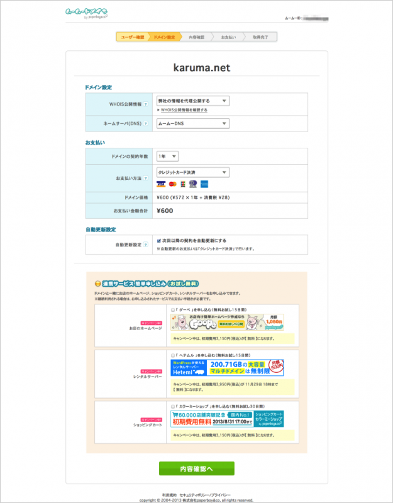
Task: Open WHOIS公開情報を確認する link
Action: coord(184,109)
